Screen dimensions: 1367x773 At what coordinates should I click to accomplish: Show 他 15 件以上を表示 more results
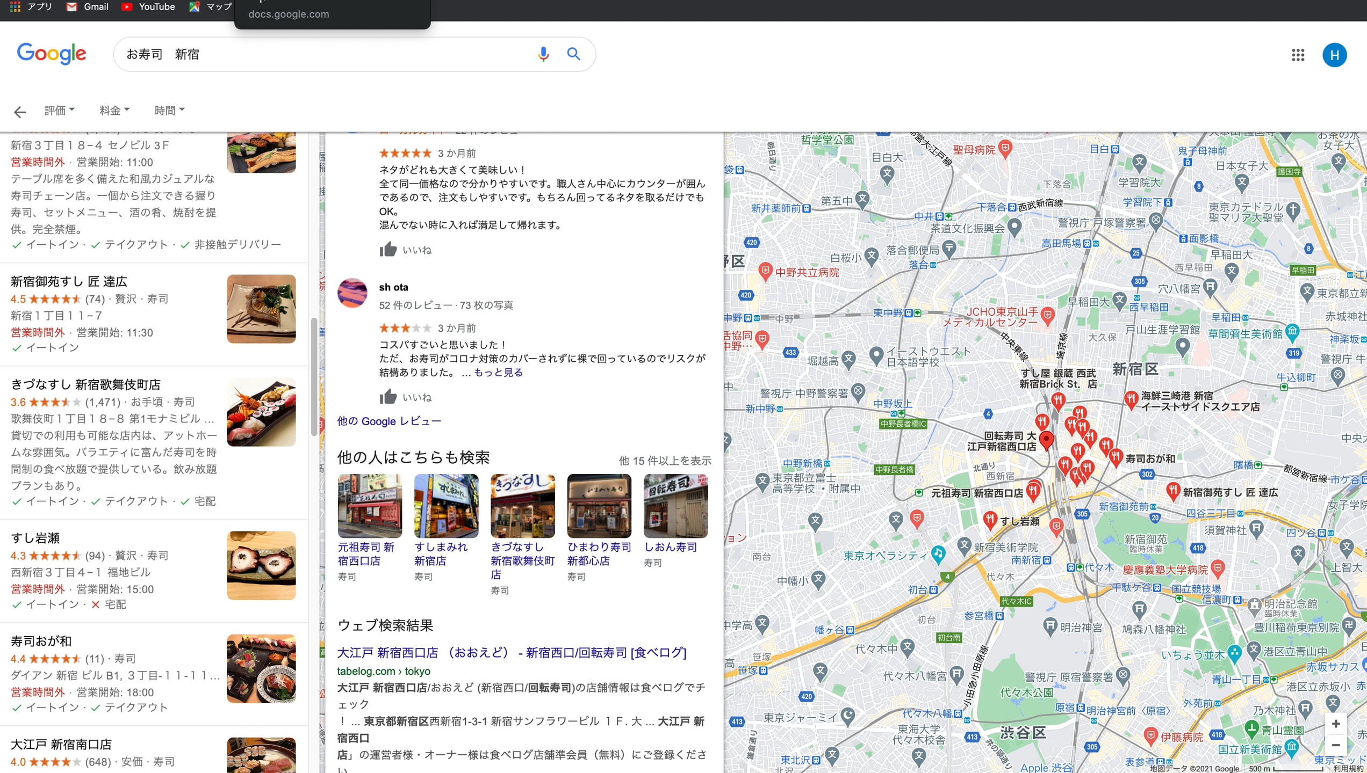click(x=665, y=461)
